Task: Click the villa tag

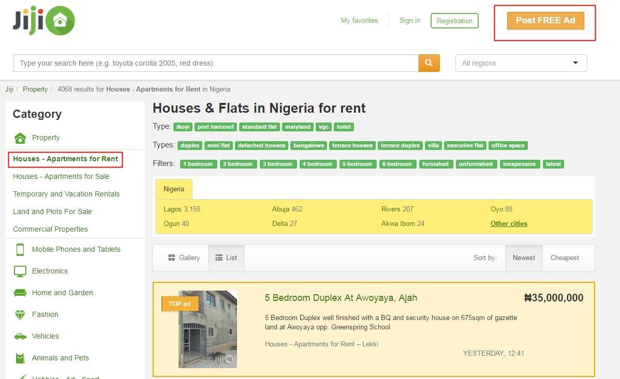Action: point(433,145)
